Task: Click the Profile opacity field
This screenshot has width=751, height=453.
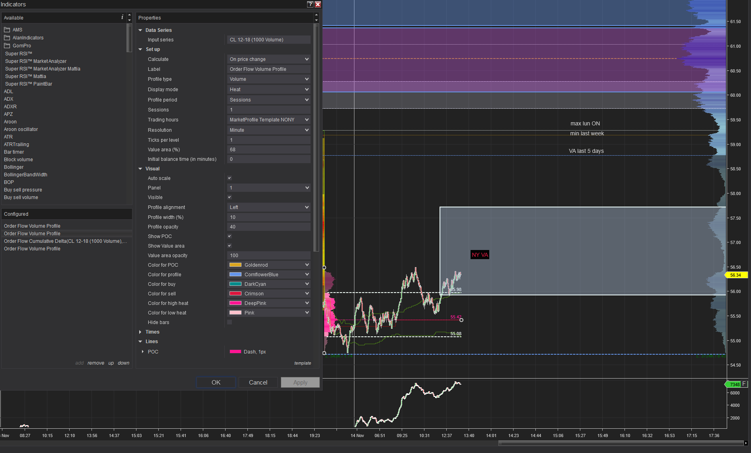Action: (268, 227)
